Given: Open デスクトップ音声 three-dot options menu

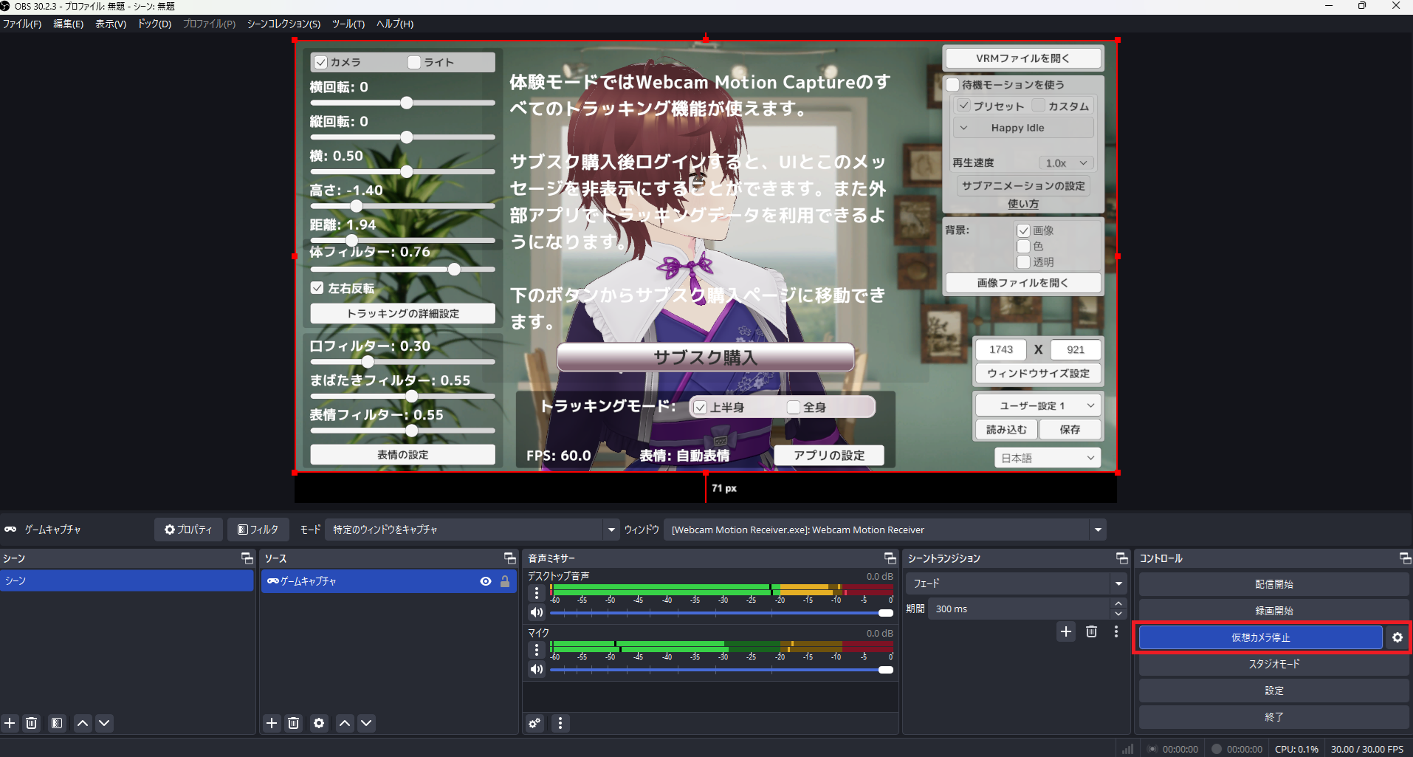Looking at the screenshot, I should point(537,592).
